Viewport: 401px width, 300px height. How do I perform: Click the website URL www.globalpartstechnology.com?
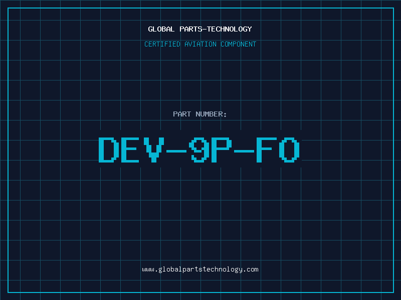pyautogui.click(x=200, y=269)
